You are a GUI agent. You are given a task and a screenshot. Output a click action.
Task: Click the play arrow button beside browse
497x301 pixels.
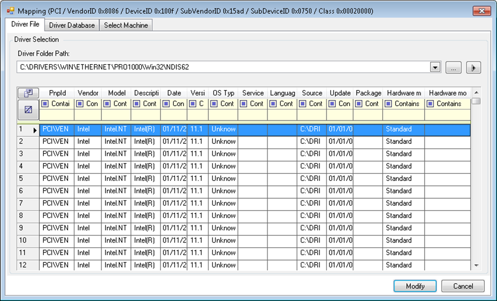(x=474, y=68)
